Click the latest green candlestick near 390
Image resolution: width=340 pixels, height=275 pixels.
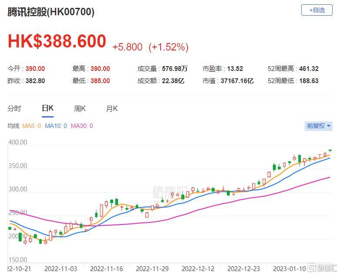click(x=330, y=151)
